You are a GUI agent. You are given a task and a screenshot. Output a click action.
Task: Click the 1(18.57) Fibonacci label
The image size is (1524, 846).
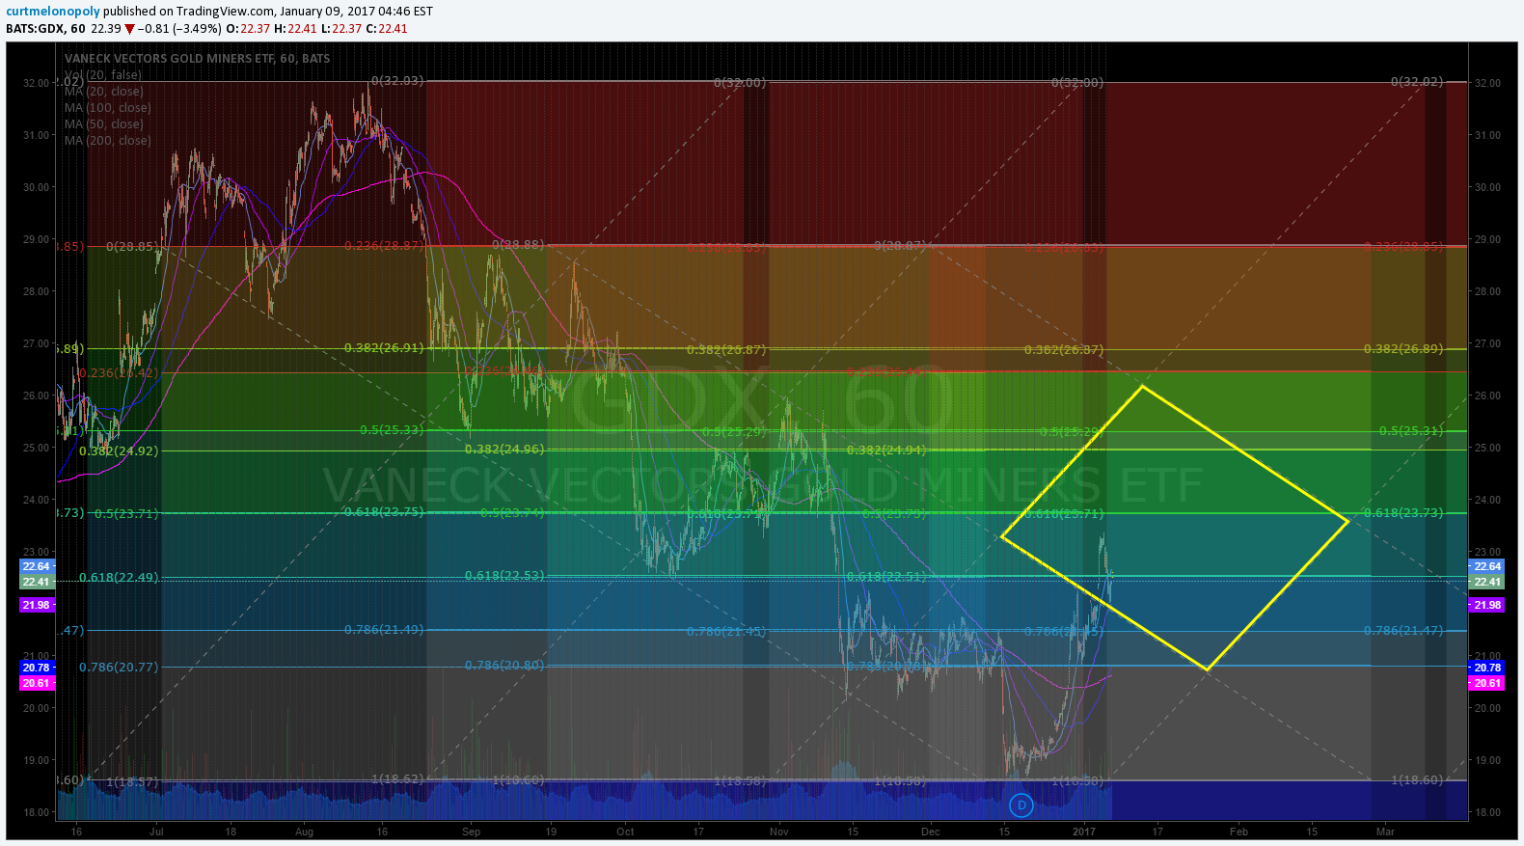132,781
